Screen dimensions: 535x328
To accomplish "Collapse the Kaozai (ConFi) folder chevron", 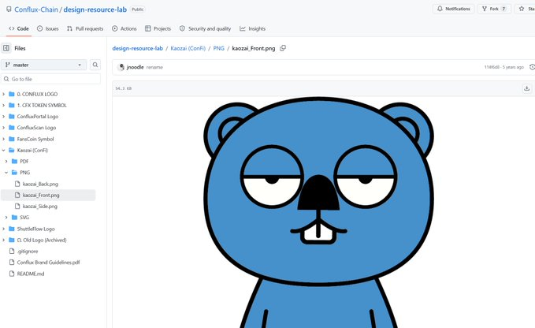I will click(x=4, y=150).
